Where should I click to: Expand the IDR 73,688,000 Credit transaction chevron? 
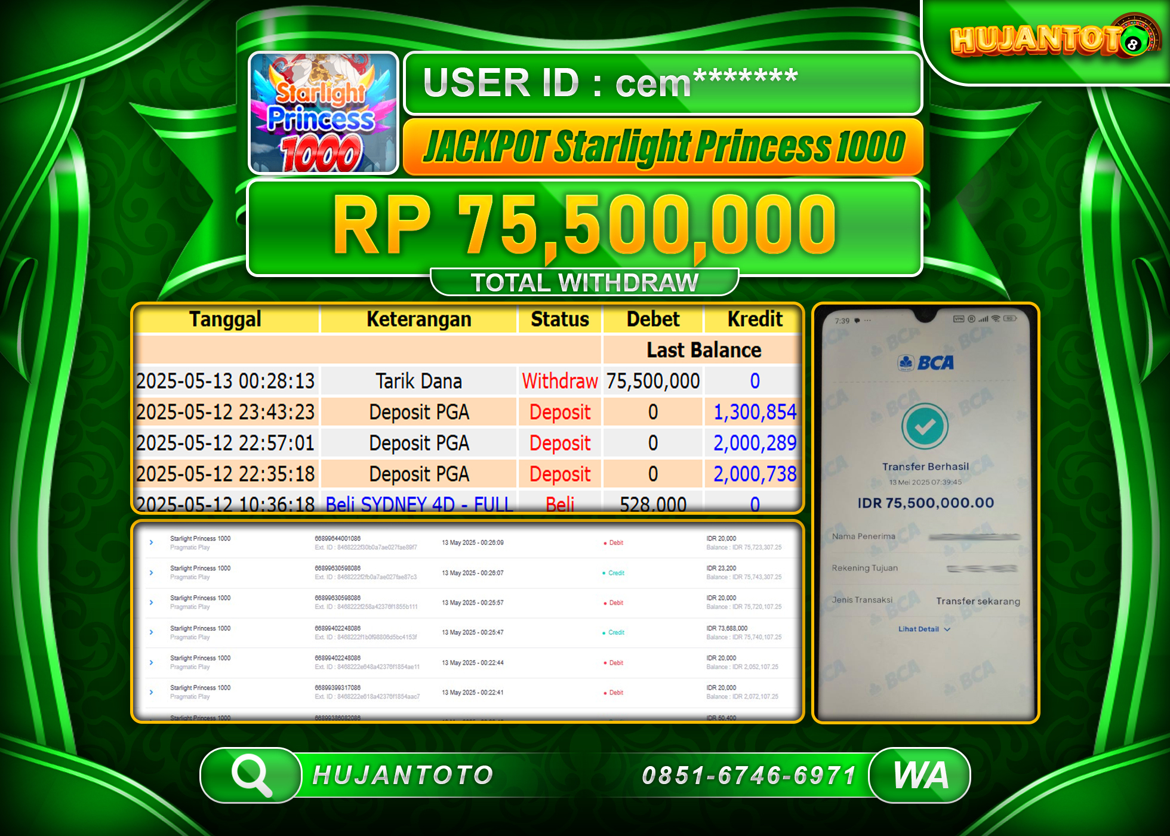tap(150, 632)
